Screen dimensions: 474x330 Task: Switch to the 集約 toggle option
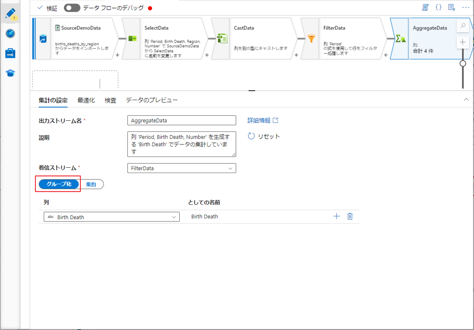tap(91, 184)
